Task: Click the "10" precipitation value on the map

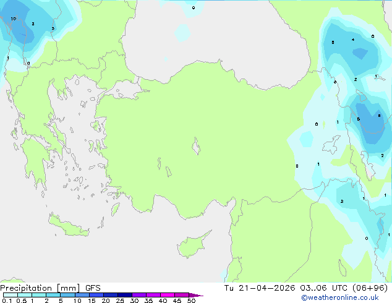Action: click(x=14, y=19)
